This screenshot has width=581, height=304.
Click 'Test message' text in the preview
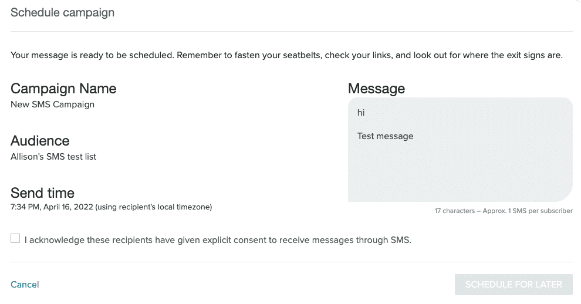[385, 136]
